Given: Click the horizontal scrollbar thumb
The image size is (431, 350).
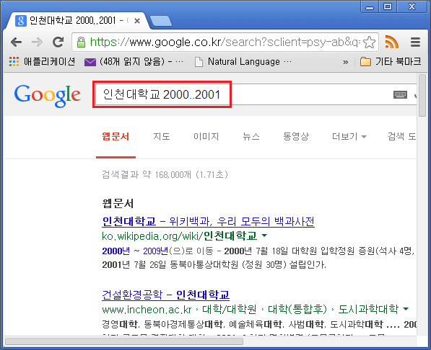Looking at the screenshot, I should pos(124,341).
